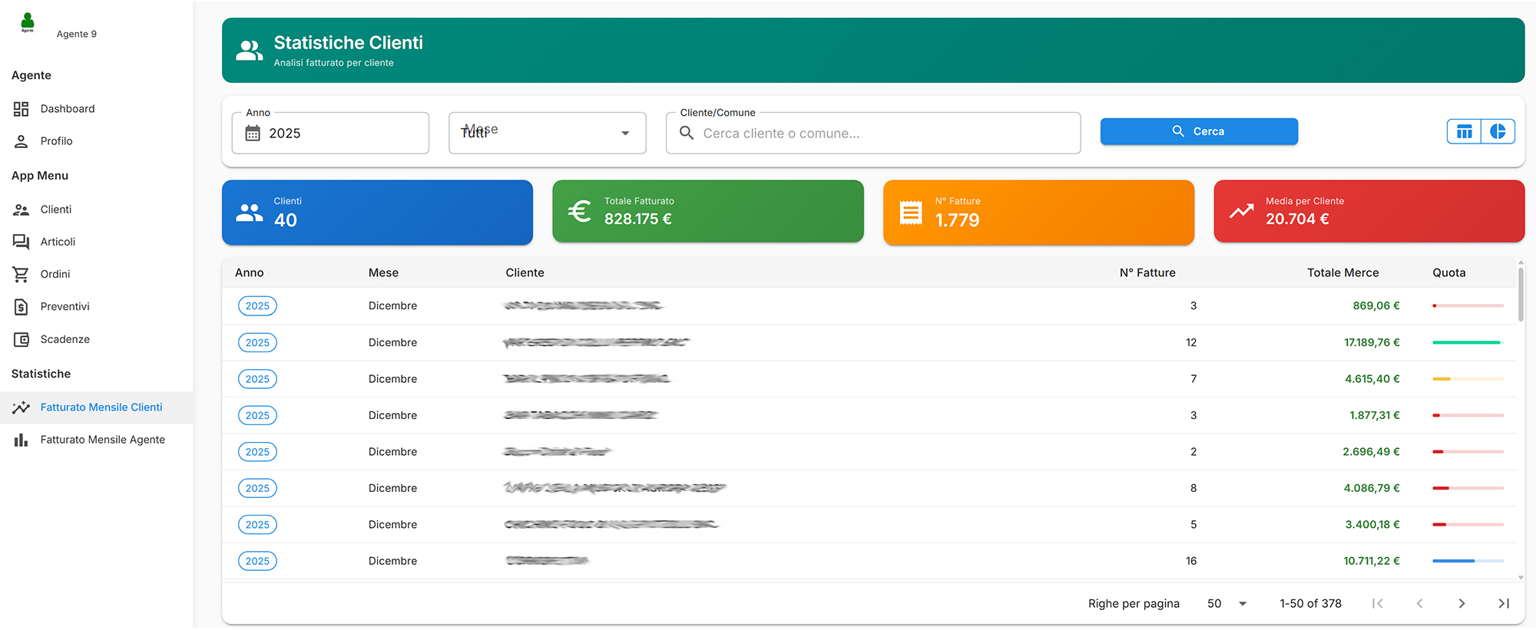1536x630 pixels.
Task: Click the Agente 9 avatar logo
Action: pyautogui.click(x=28, y=23)
